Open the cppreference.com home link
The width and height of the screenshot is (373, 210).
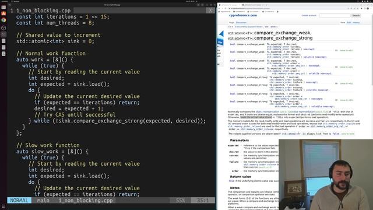tap(243, 15)
